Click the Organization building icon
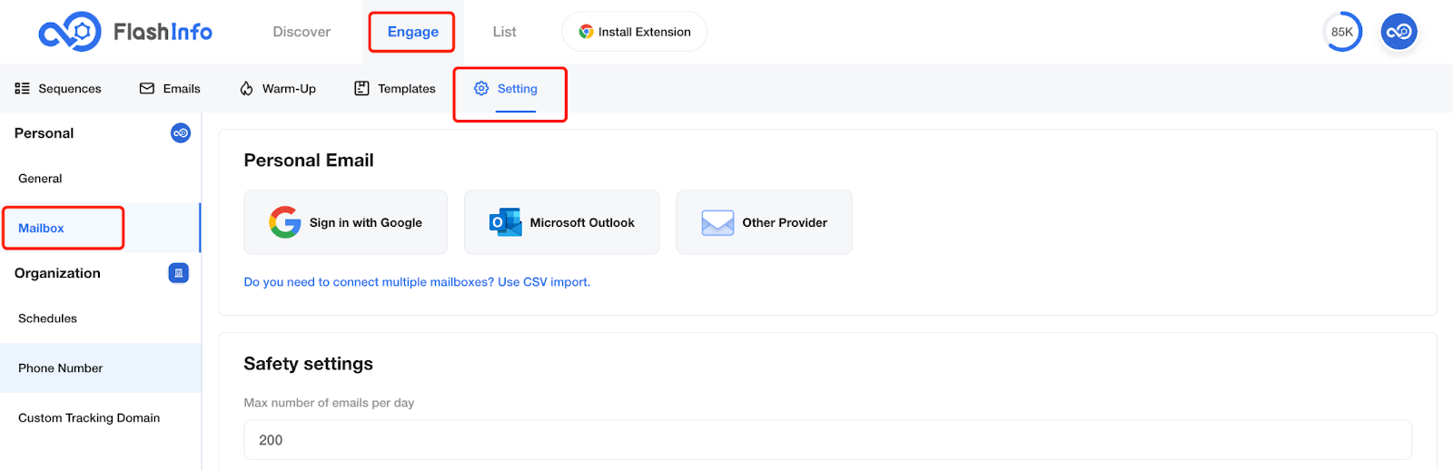 (179, 273)
